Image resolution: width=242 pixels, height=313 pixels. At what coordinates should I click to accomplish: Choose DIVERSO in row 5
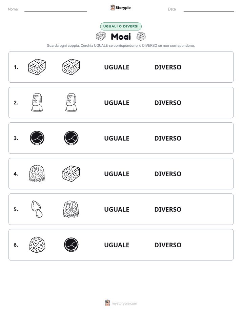[168, 209]
